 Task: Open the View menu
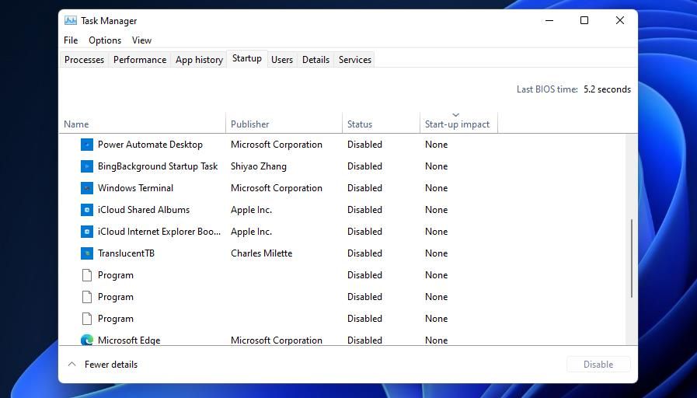pyautogui.click(x=141, y=40)
